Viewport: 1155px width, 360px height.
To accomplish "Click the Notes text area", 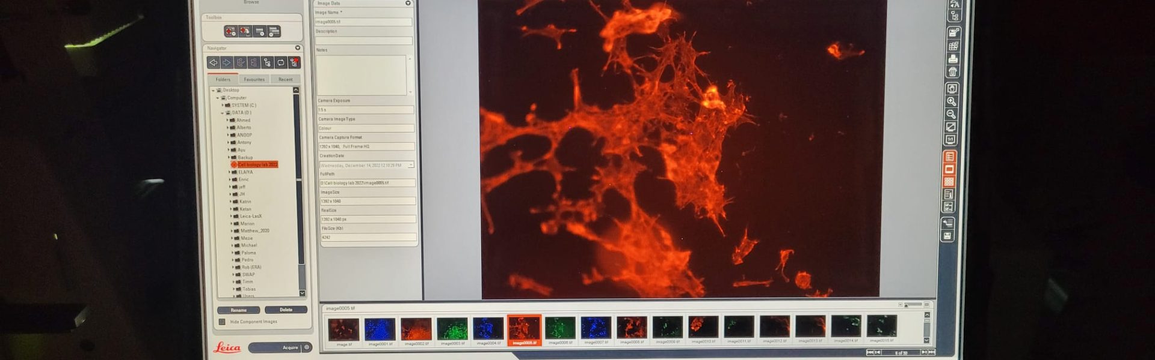I will click(361, 75).
